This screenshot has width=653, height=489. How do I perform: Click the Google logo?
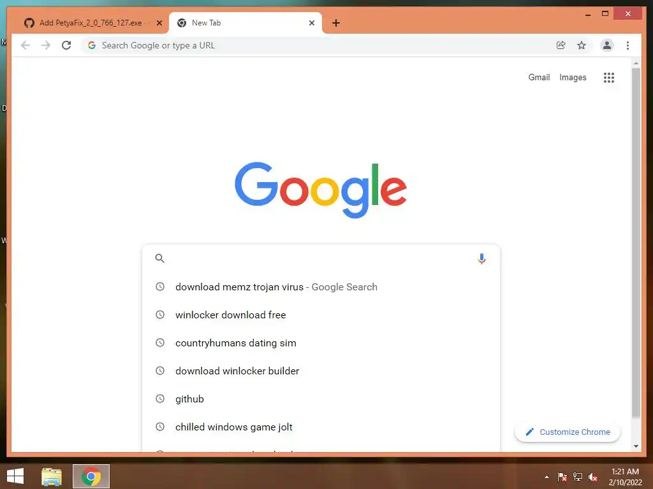[321, 190]
